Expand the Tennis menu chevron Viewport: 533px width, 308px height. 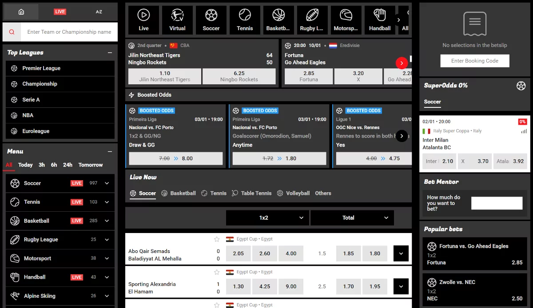click(107, 202)
